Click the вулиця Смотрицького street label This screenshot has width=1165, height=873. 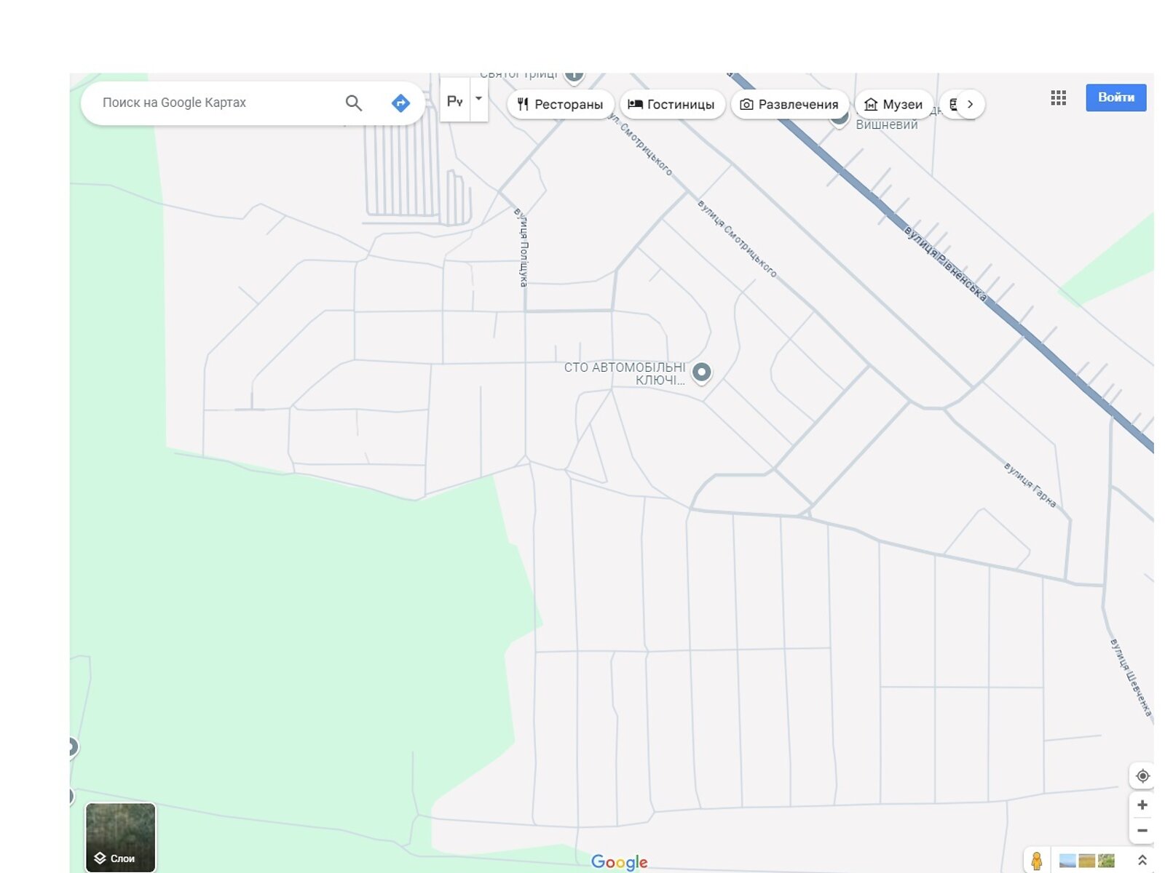coord(737,239)
